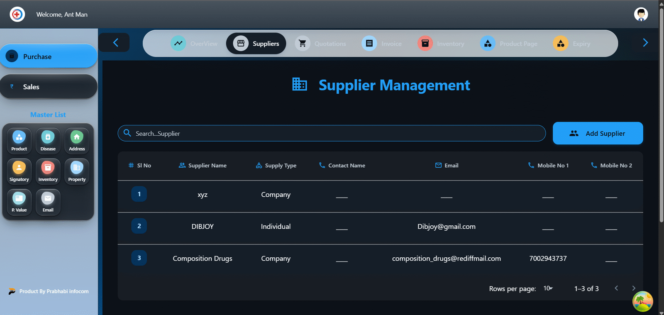Select the xyz supplier name cell

click(203, 195)
